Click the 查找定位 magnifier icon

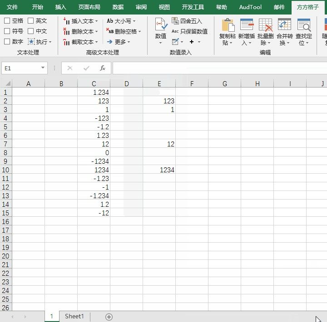[304, 24]
